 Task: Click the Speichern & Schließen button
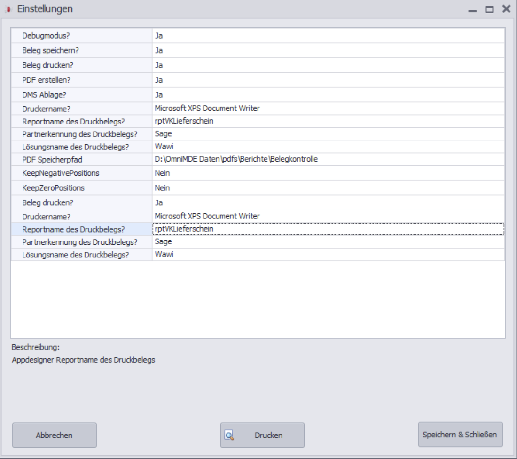460,435
